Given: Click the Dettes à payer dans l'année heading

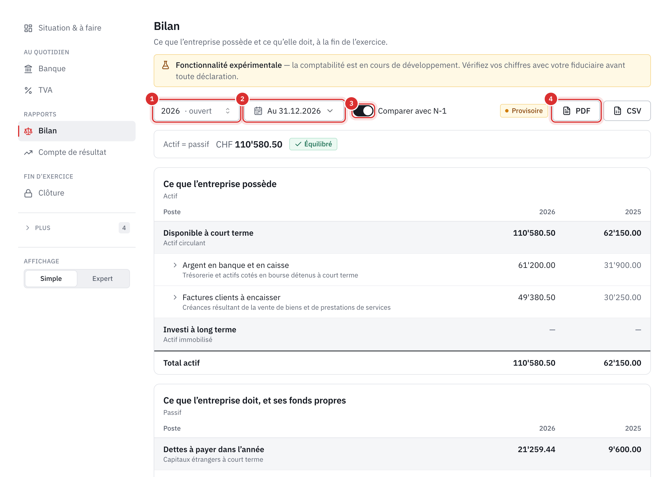Looking at the screenshot, I should [214, 450].
